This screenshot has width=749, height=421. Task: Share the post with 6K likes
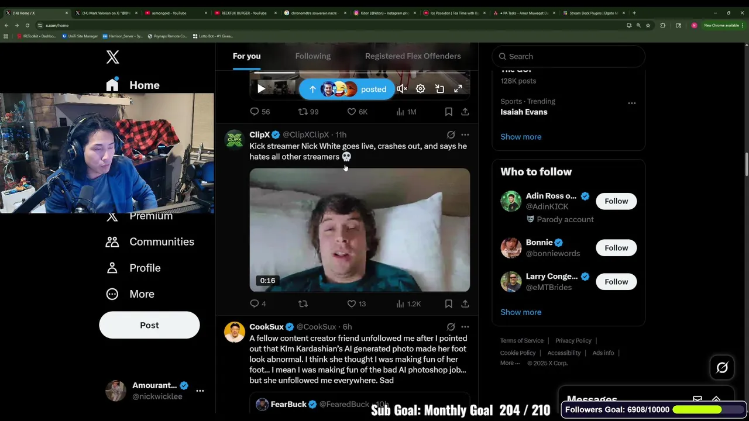(465, 112)
